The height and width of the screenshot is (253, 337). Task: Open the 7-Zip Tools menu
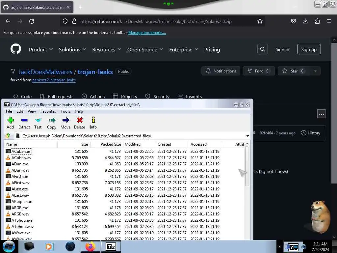point(65,111)
